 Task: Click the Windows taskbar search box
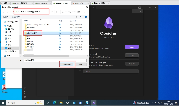(x=25, y=103)
